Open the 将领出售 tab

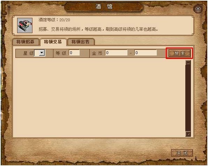(x=81, y=42)
